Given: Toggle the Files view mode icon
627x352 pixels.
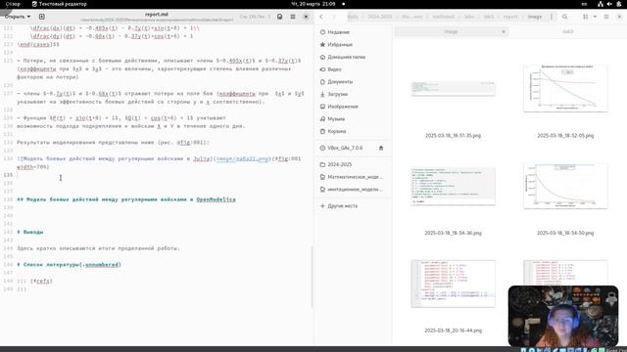Looking at the screenshot, I should (x=586, y=17).
